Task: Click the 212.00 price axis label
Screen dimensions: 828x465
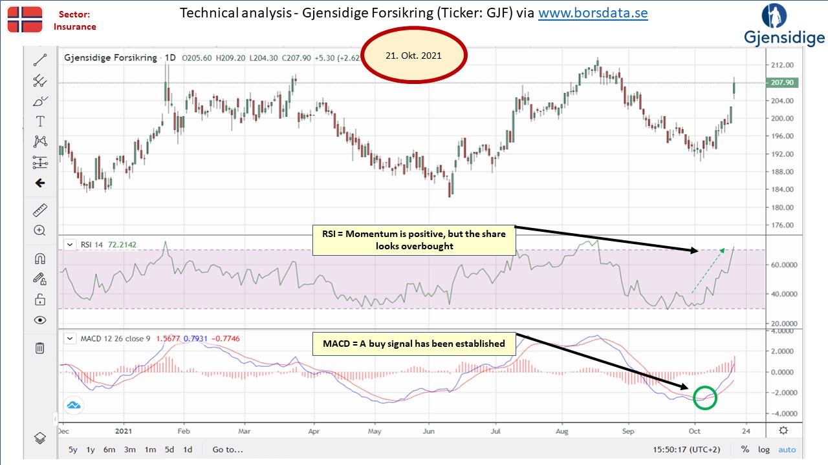Action: point(783,65)
